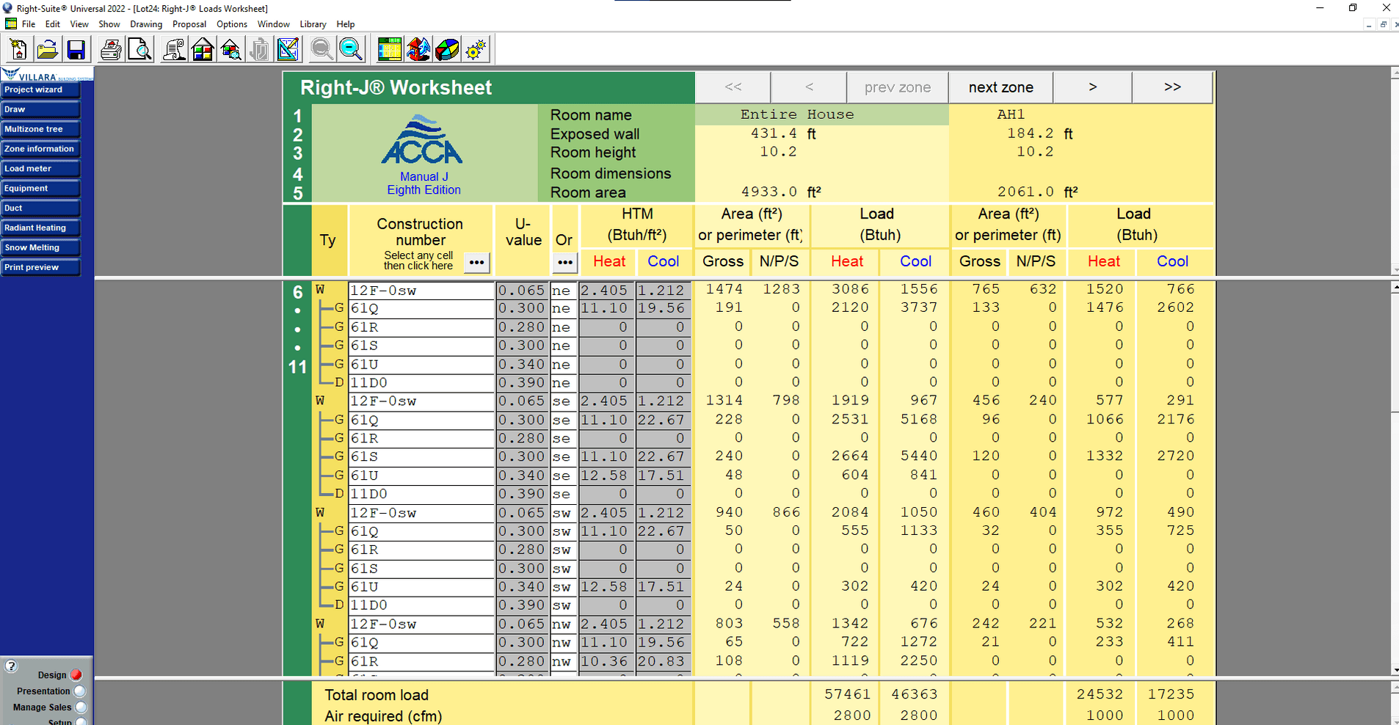Select the 61Q ne glazing construction cell
The height and width of the screenshot is (725, 1399).
pos(421,308)
